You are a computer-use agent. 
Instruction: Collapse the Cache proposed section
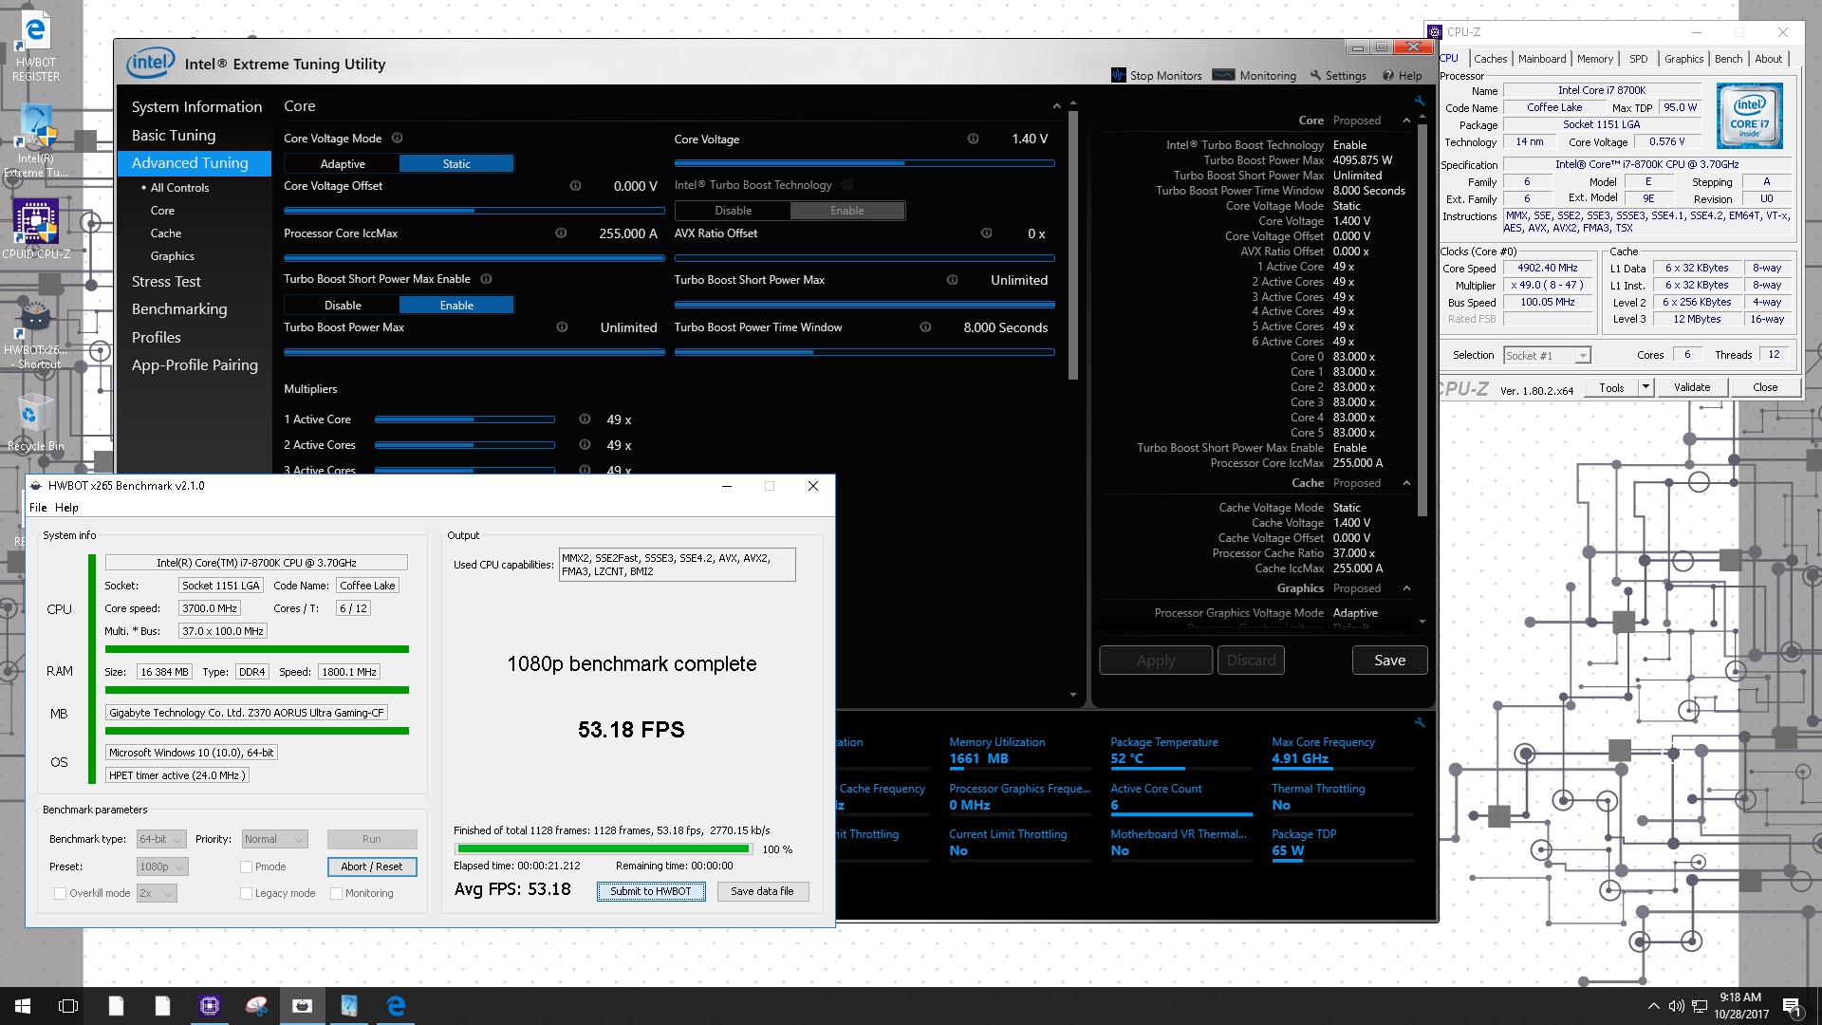coord(1406,483)
